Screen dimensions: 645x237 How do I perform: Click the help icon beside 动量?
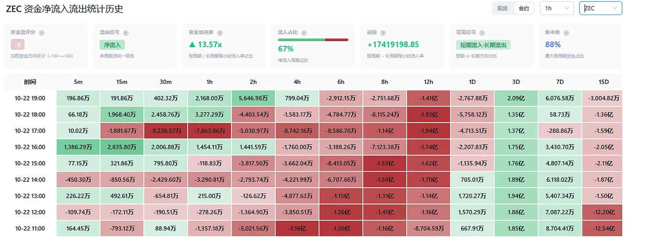pyautogui.click(x=383, y=33)
